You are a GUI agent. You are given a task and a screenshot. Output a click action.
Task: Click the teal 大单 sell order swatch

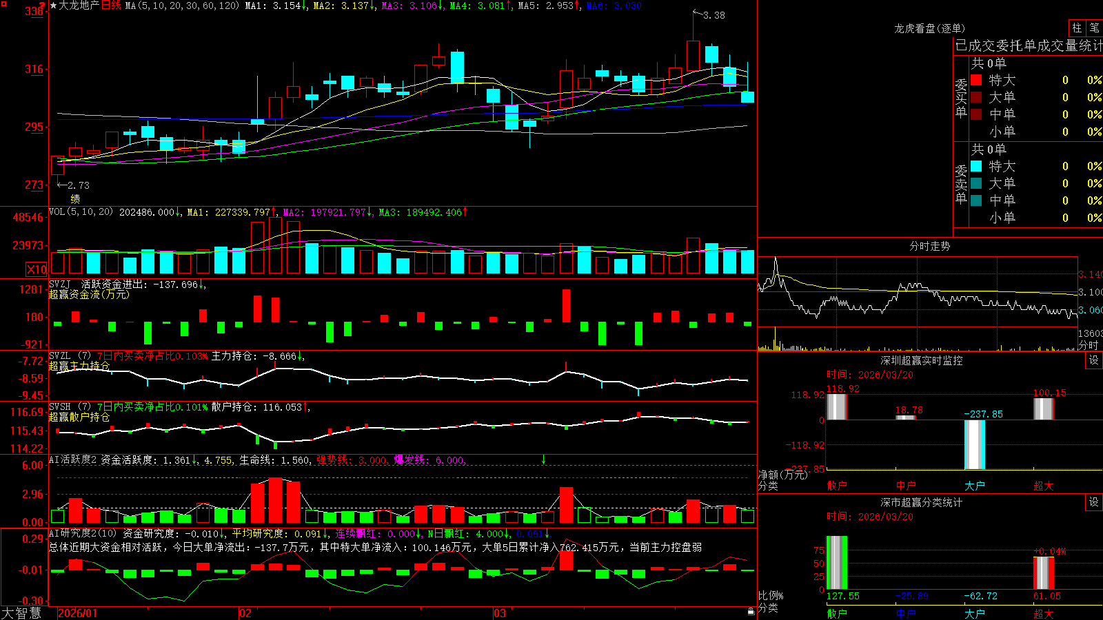point(976,183)
